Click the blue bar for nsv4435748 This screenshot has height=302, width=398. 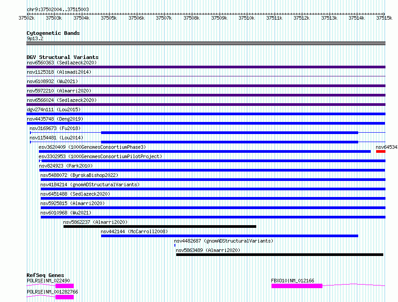point(206,123)
